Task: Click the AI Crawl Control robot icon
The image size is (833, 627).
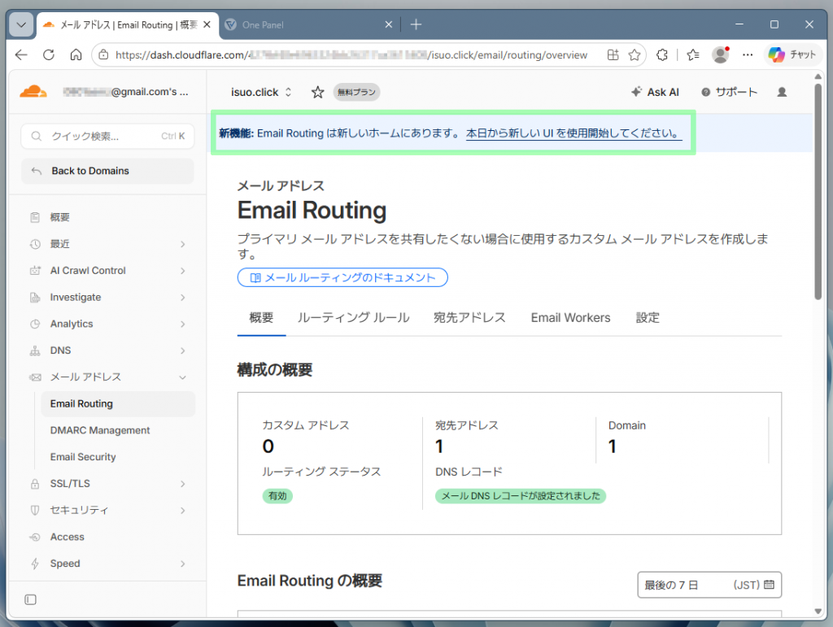Action: pyautogui.click(x=35, y=271)
